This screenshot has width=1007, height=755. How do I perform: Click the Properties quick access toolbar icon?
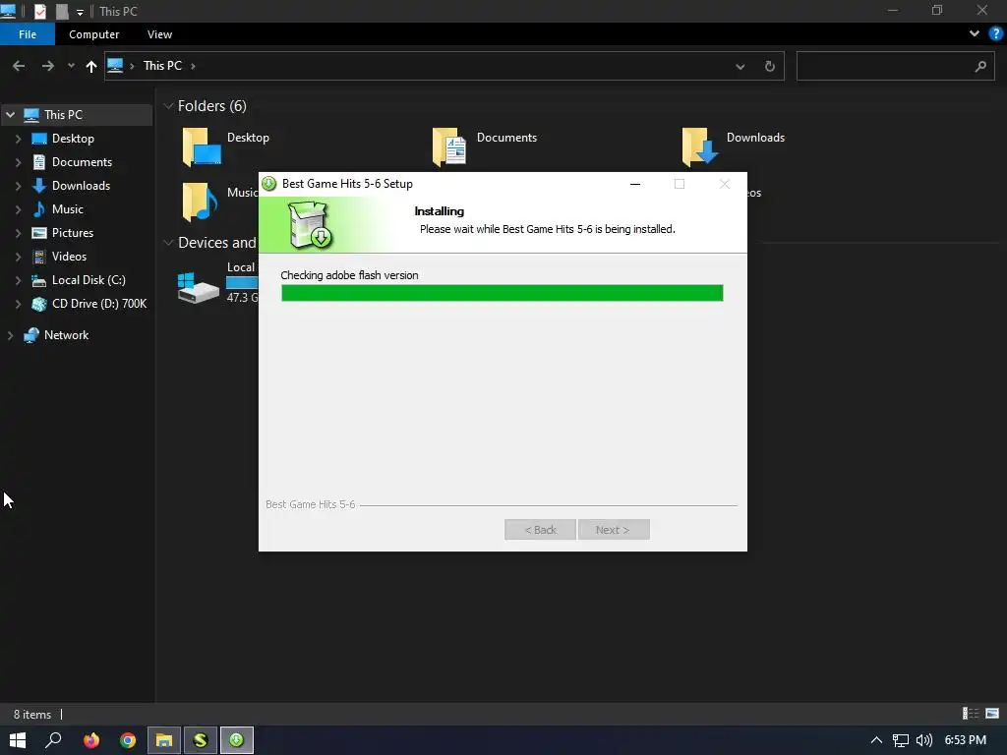click(x=39, y=11)
